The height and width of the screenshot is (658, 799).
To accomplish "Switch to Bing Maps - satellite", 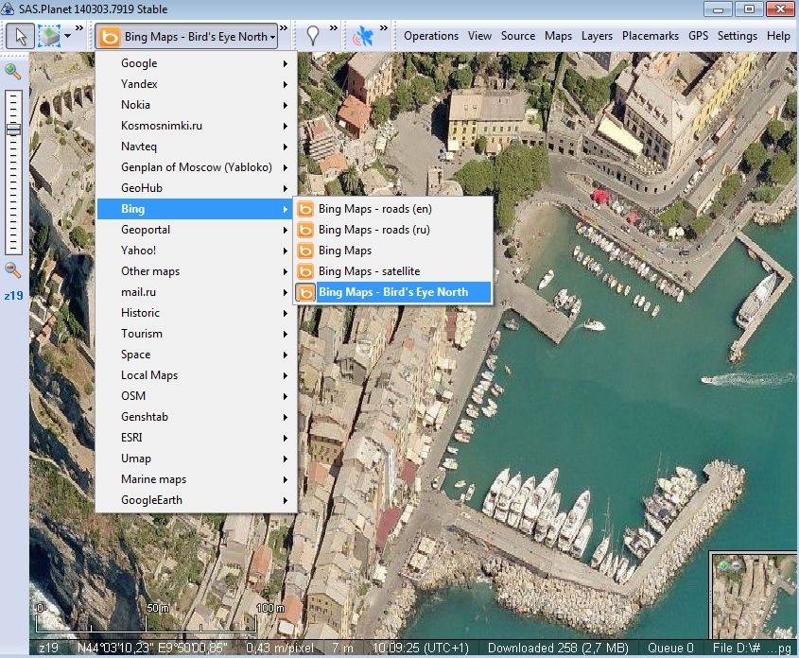I will click(369, 271).
